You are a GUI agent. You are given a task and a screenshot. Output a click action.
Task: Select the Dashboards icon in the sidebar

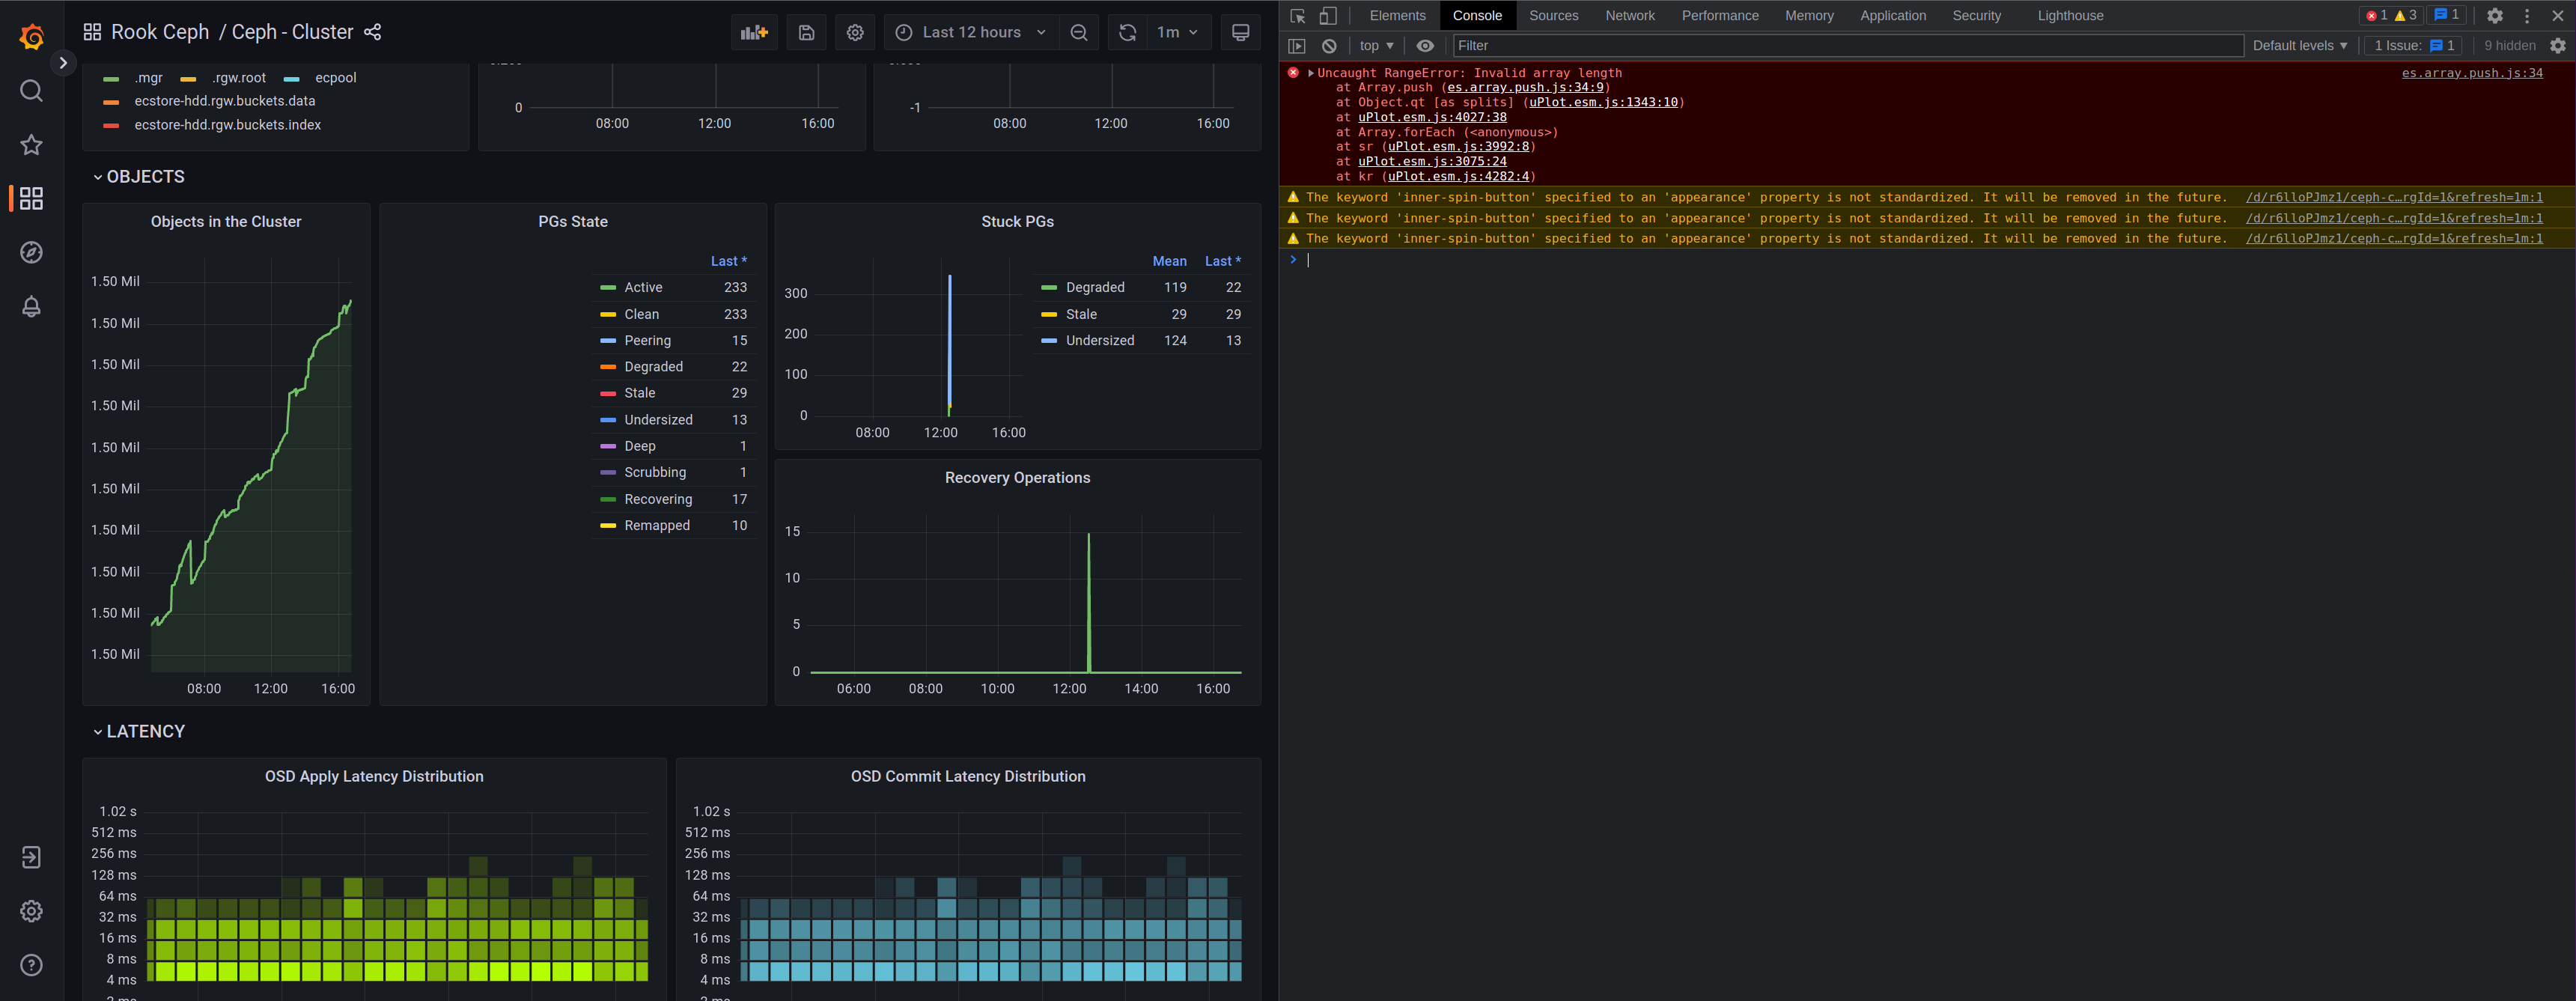31,198
